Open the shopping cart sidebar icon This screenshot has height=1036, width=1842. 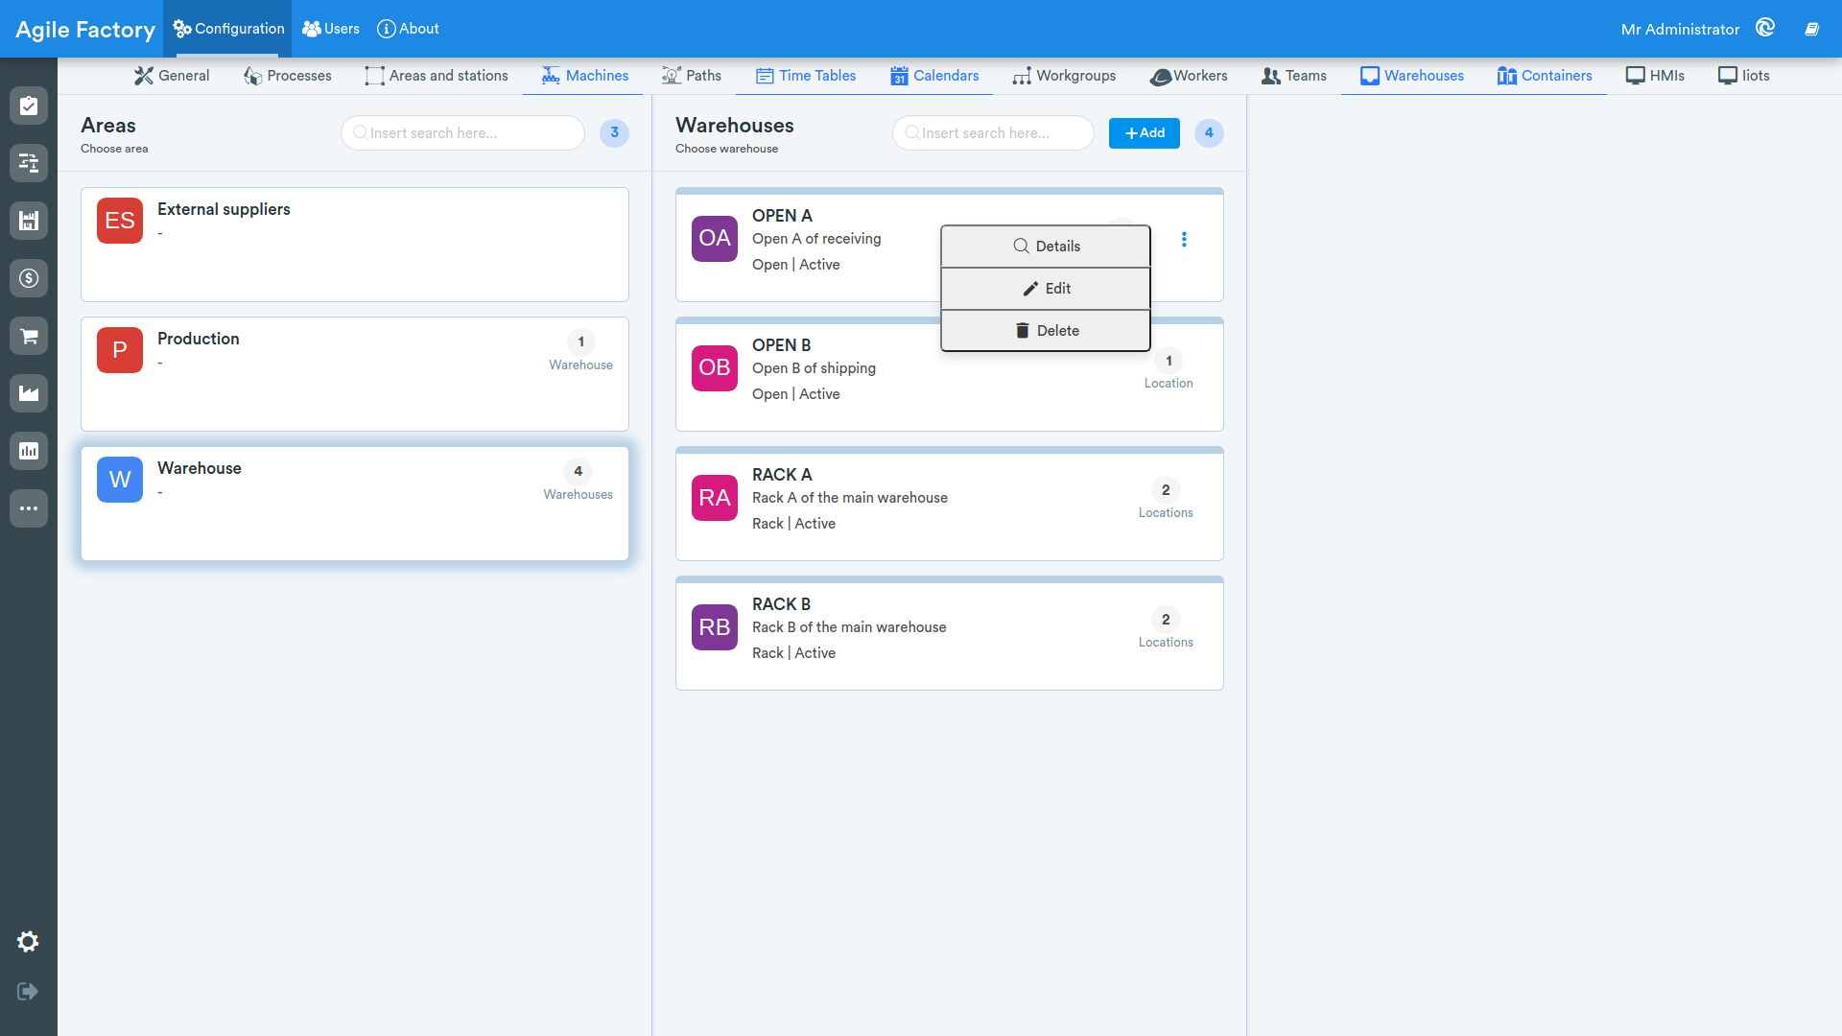point(29,336)
